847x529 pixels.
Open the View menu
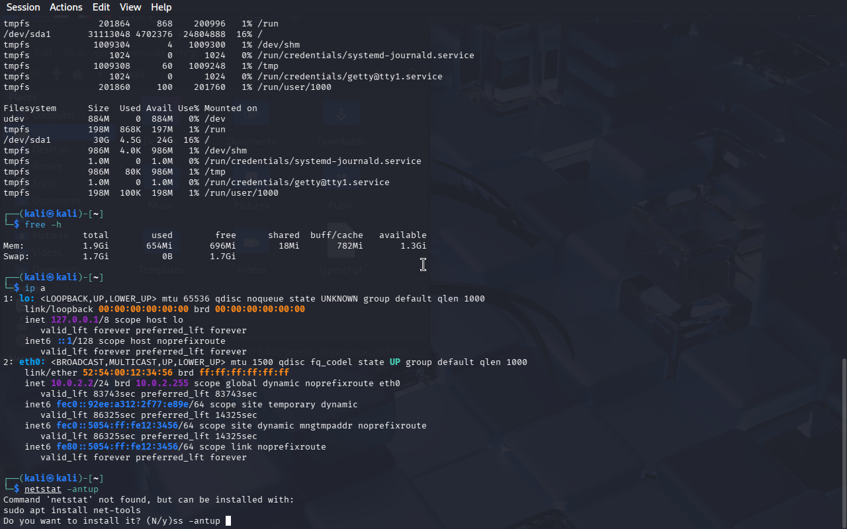click(130, 7)
